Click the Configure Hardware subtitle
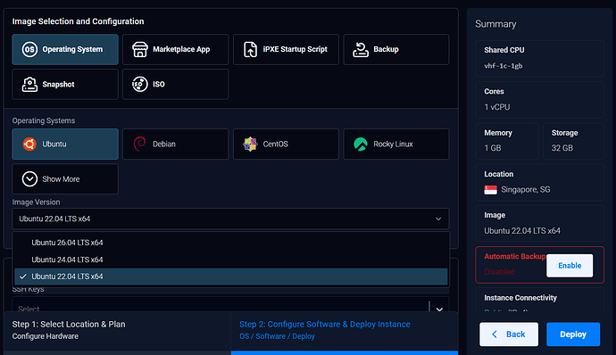The width and height of the screenshot is (616, 355). (46, 336)
